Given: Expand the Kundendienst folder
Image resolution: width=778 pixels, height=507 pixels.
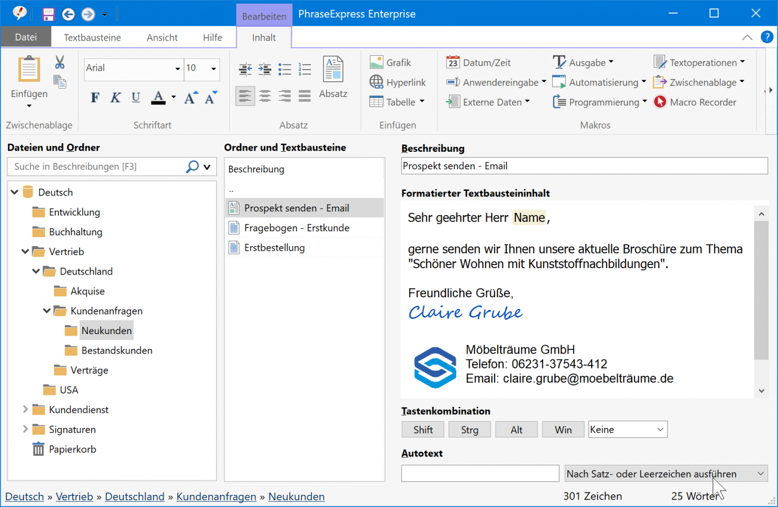Looking at the screenshot, I should coord(25,409).
